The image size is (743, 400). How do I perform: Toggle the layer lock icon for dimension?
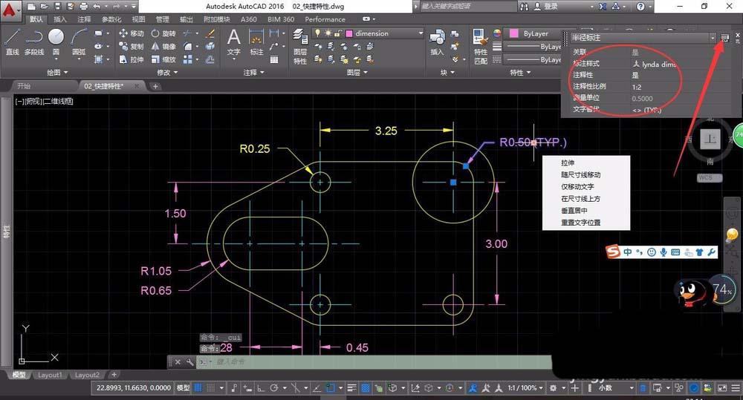[x=337, y=33]
